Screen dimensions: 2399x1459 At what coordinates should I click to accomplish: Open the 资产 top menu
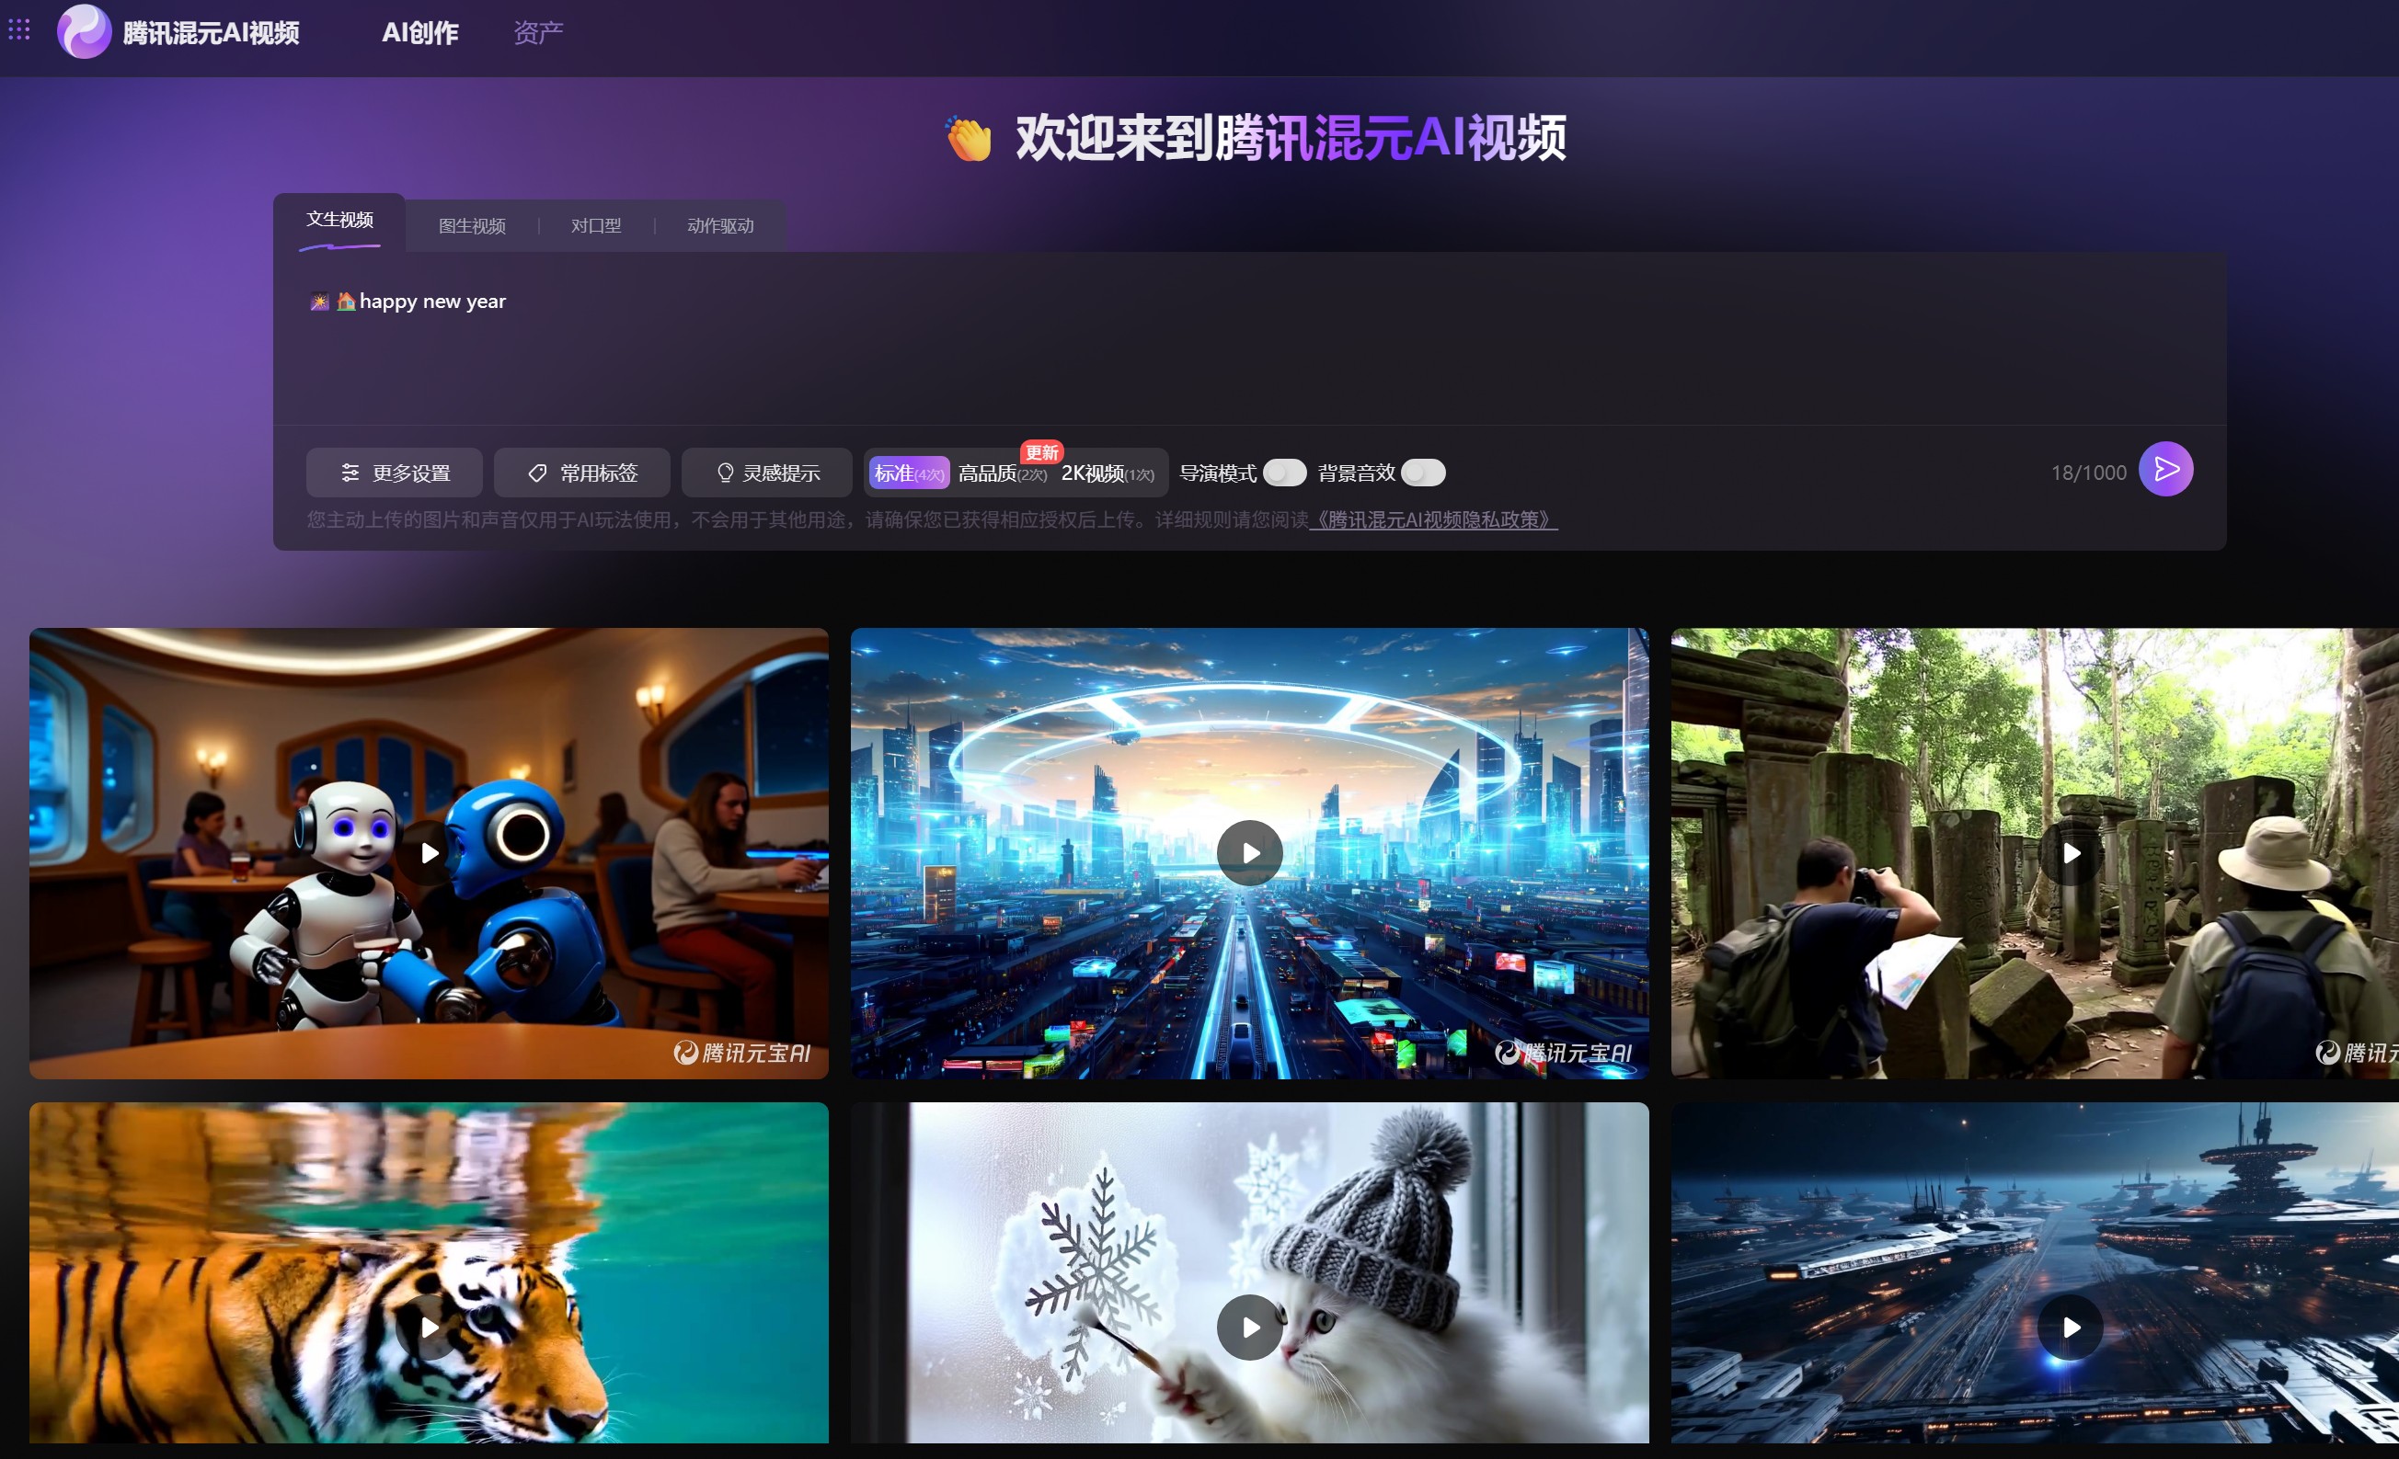538,33
